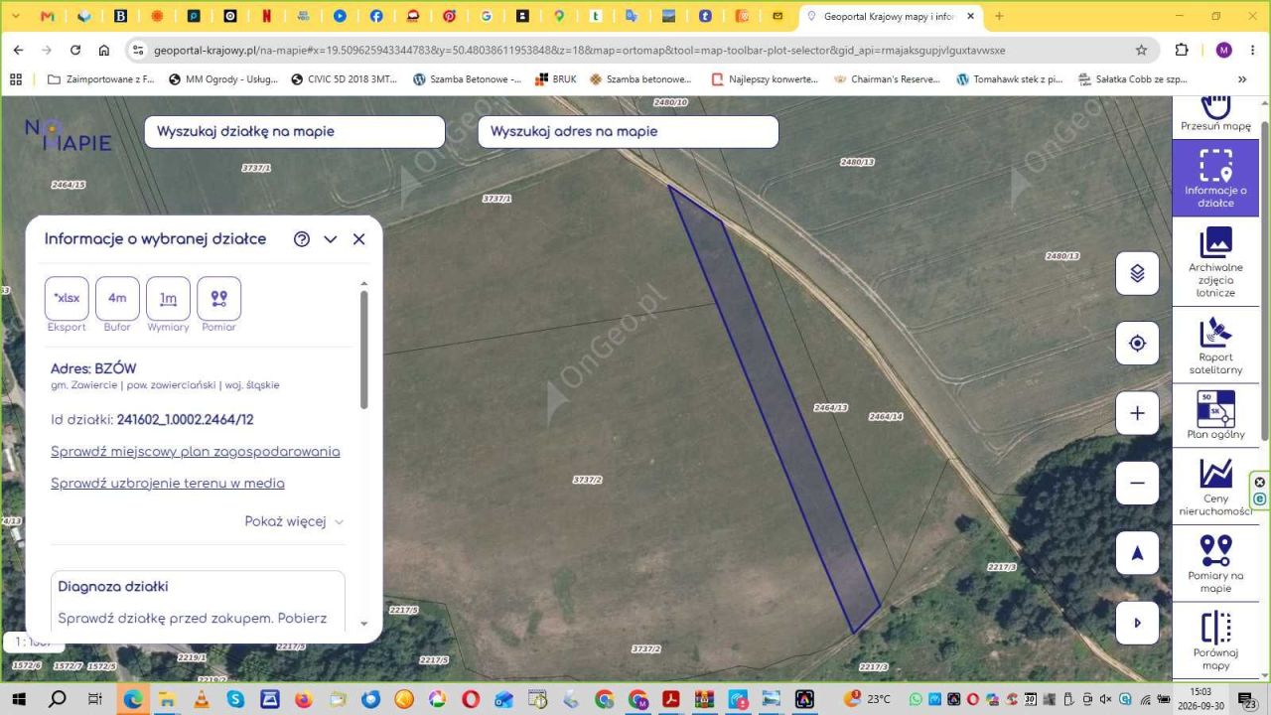Expand the right side toolbar arrow

pos(1137,624)
